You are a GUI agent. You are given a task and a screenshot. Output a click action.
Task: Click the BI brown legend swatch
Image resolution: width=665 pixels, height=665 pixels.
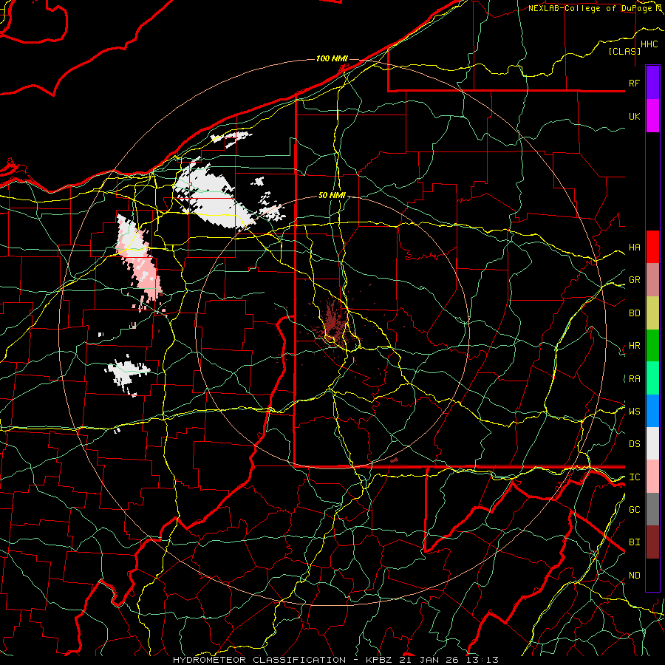(652, 542)
